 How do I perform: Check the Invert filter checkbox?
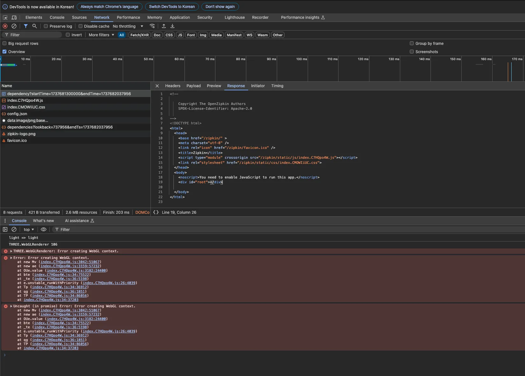tap(68, 35)
